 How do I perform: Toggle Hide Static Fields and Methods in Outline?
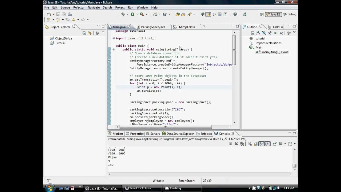270,33
